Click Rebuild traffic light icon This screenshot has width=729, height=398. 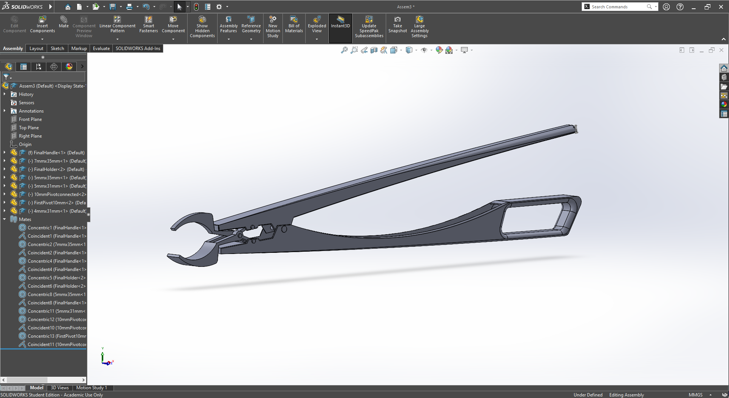196,7
